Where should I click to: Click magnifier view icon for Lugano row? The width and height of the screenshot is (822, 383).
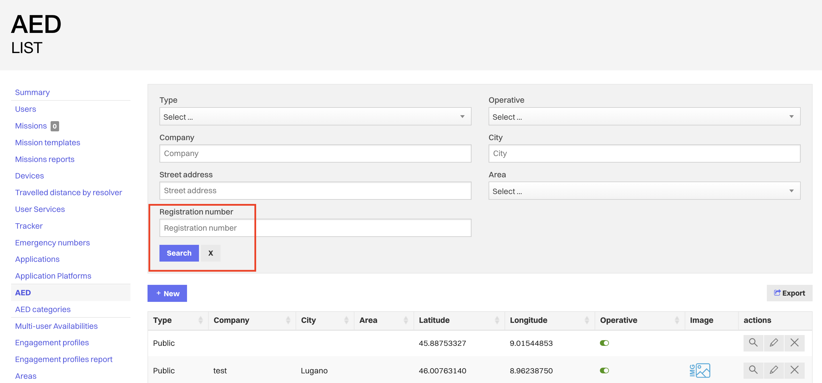pyautogui.click(x=753, y=370)
